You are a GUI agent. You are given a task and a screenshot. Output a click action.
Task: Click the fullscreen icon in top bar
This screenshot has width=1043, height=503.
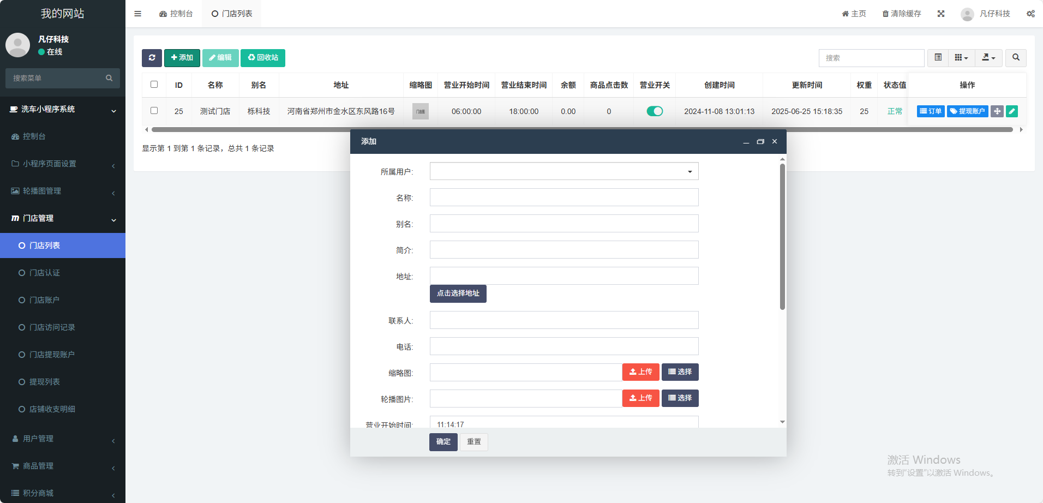point(941,14)
